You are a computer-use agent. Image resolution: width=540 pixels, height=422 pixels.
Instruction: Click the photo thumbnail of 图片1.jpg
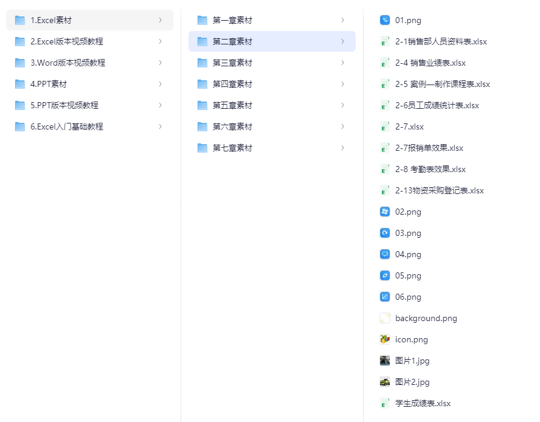(385, 361)
